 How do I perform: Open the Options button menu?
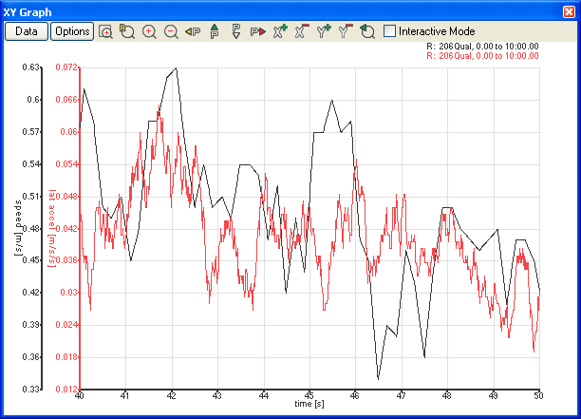(x=71, y=31)
